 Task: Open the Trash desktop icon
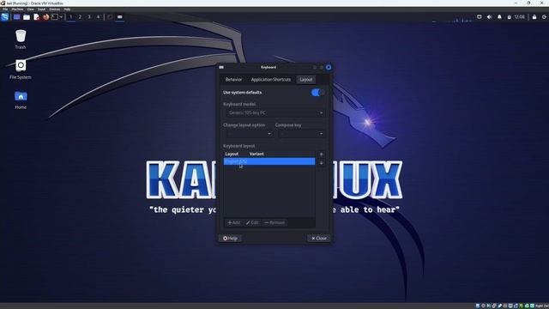tap(21, 39)
